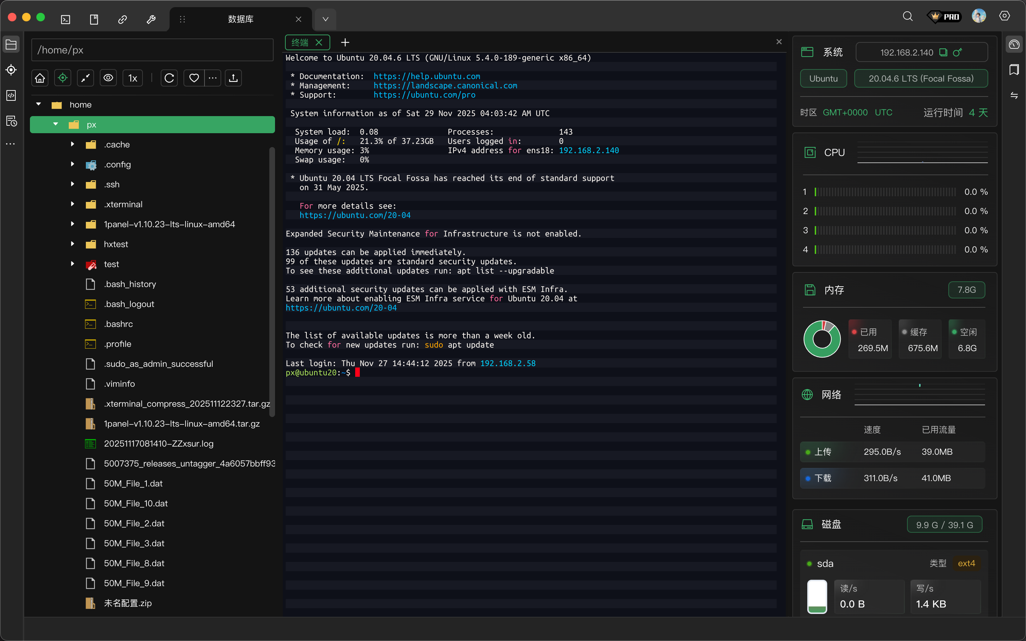
Task: Toggle the system monitor panel icon
Action: 1014,45
